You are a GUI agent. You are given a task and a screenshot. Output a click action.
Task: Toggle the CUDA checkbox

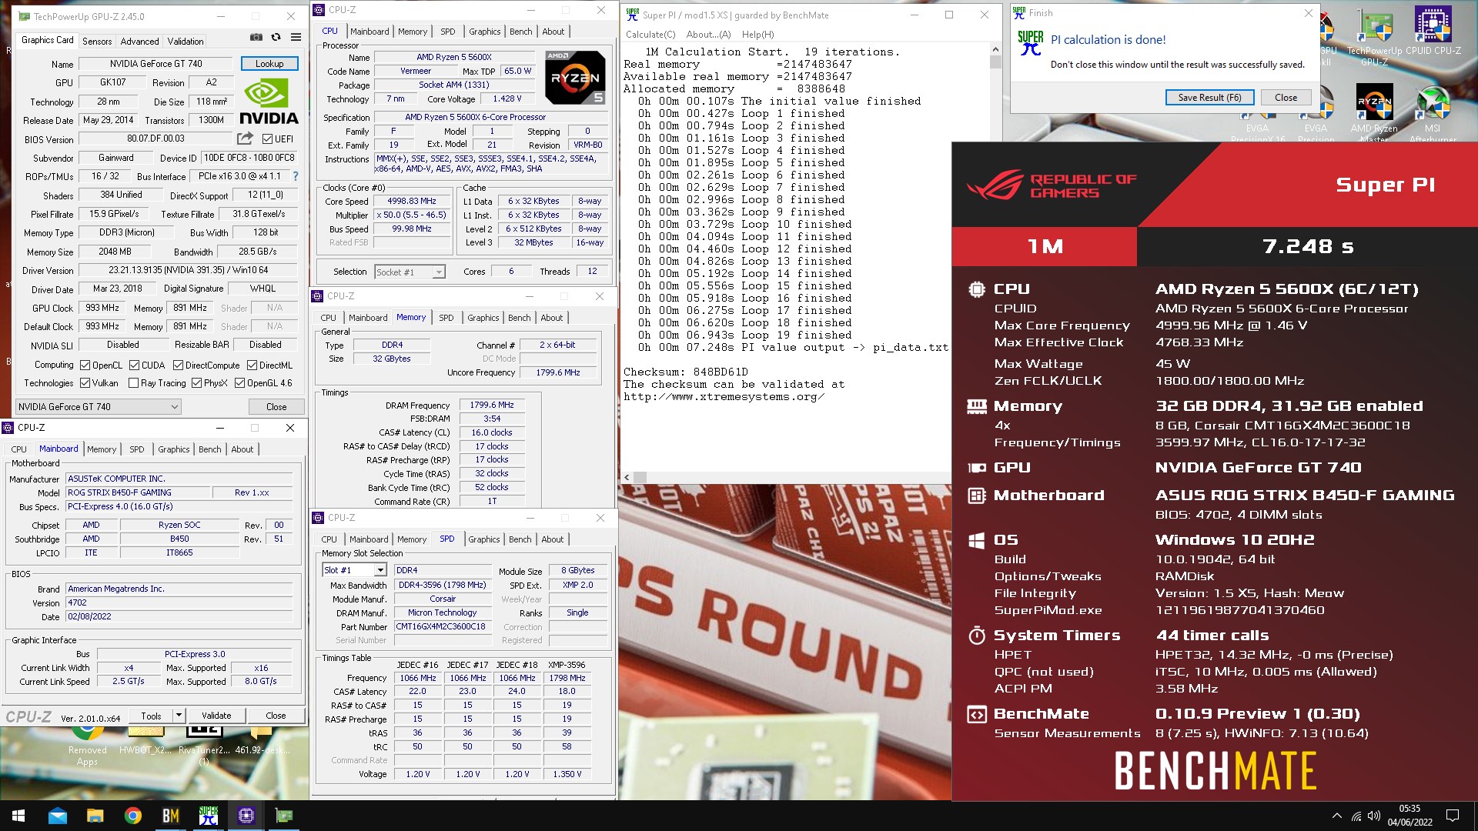click(x=134, y=365)
